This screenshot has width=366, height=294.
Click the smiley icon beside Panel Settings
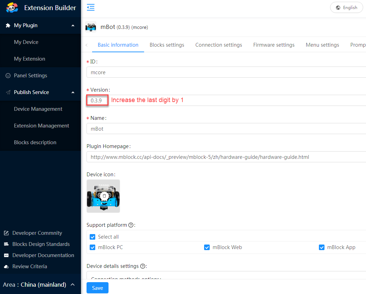(8, 76)
